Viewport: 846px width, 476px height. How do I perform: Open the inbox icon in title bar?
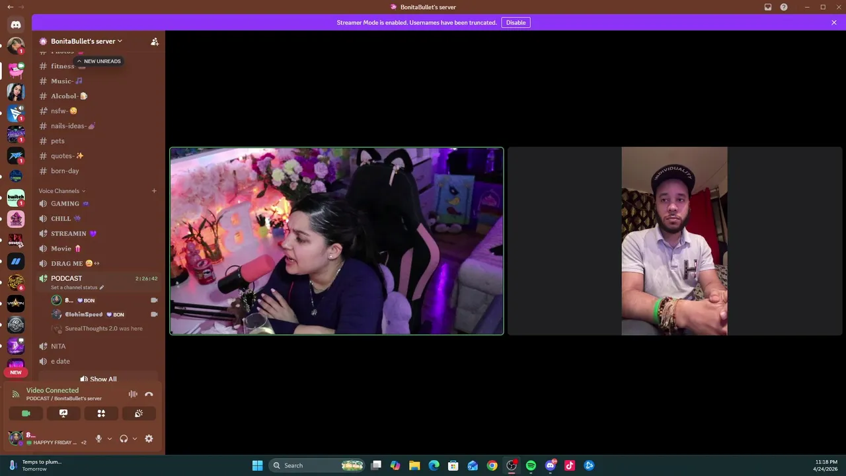click(x=768, y=7)
